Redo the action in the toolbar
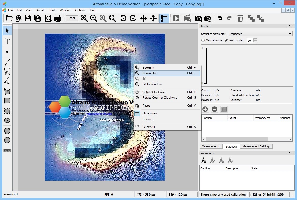 coord(229,18)
